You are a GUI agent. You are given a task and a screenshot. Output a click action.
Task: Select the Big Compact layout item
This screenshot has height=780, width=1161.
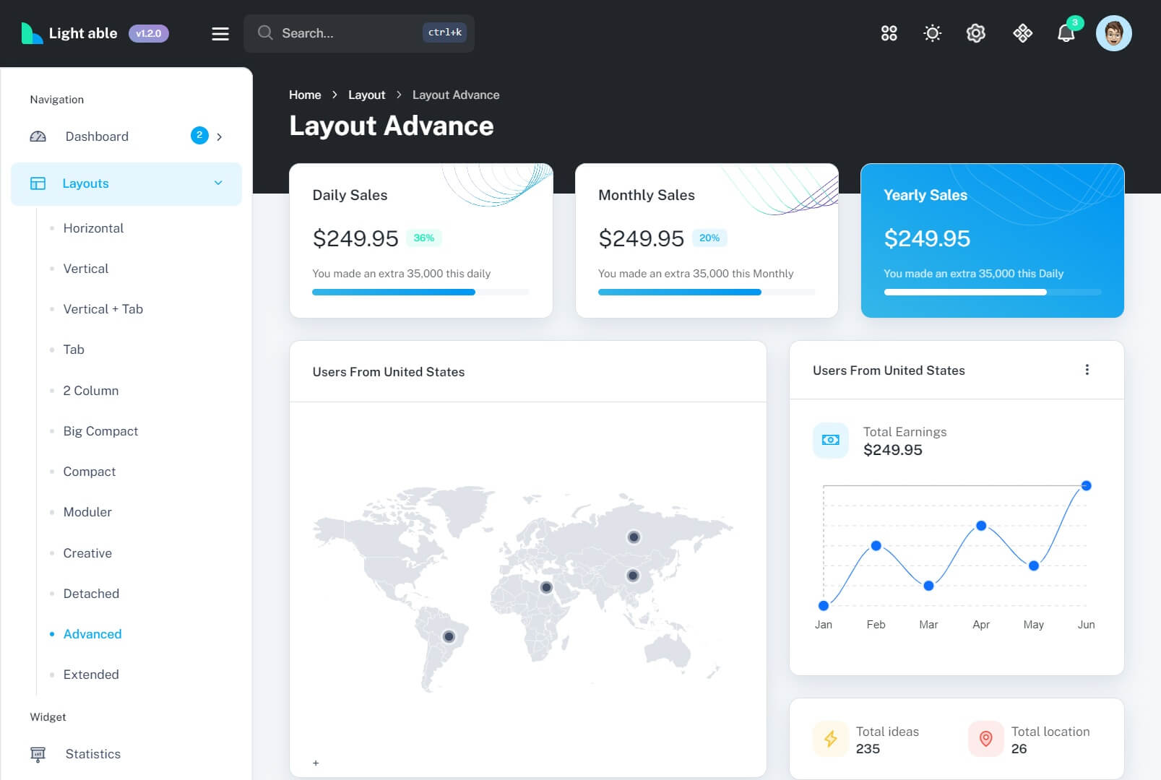pos(100,431)
